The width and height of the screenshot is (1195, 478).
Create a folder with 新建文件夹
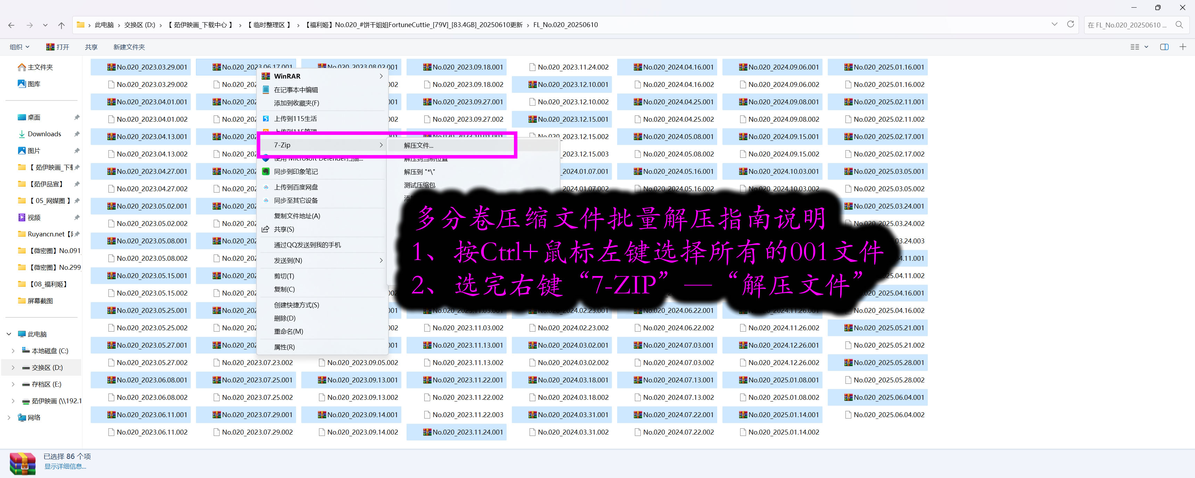point(129,46)
